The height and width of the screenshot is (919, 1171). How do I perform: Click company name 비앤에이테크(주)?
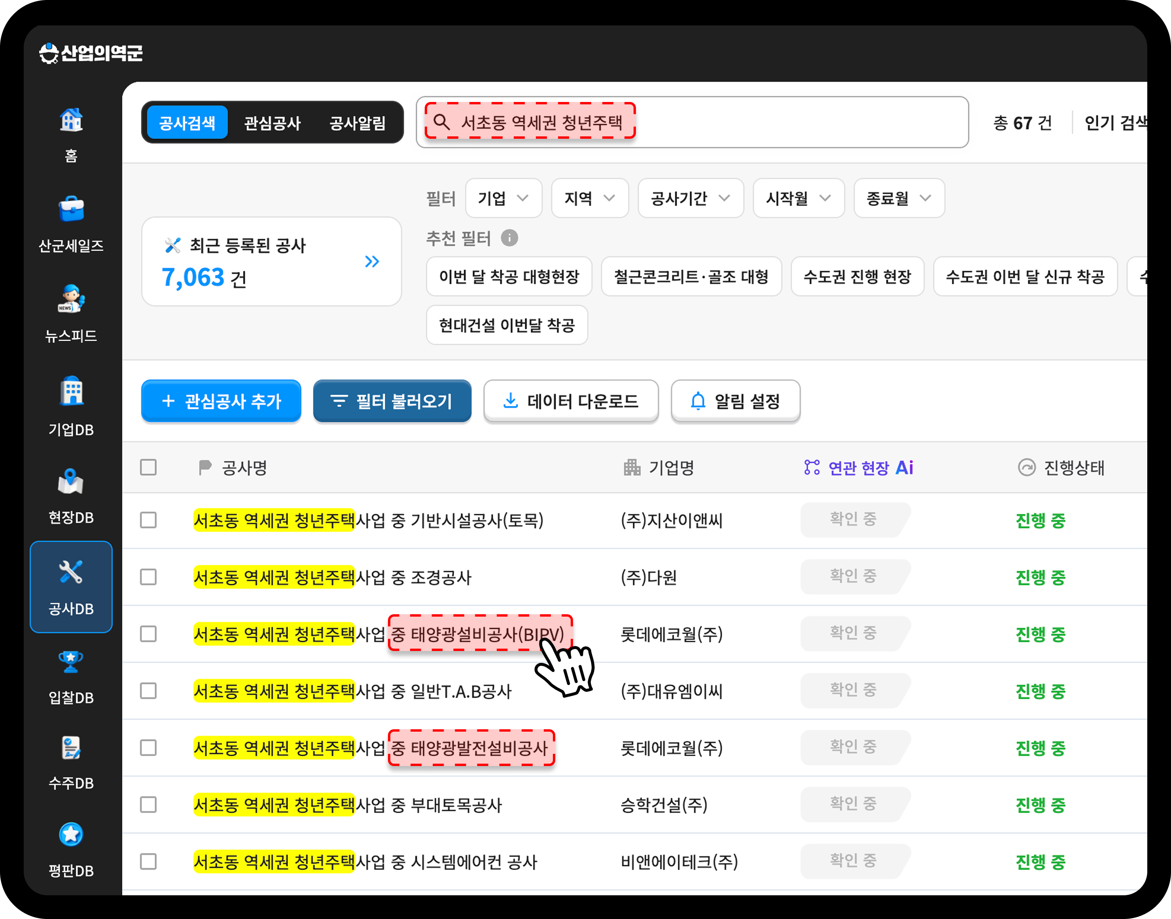click(679, 861)
